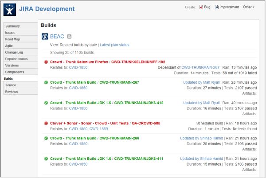Open build QA-CROWD-585
This screenshot has height=178, width=266.
pyautogui.click(x=146, y=123)
